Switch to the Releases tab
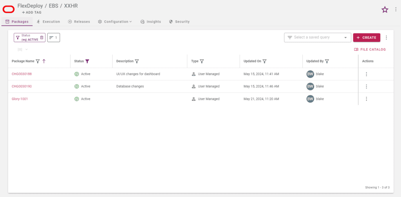401x197 pixels. coord(79,21)
